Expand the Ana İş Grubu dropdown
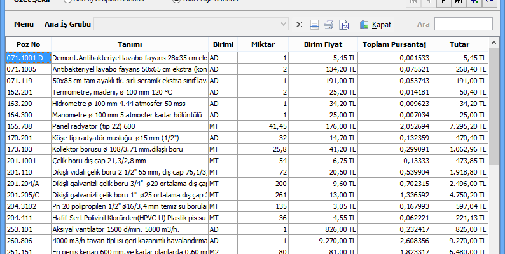The height and width of the screenshot is (254, 505). click(x=284, y=25)
